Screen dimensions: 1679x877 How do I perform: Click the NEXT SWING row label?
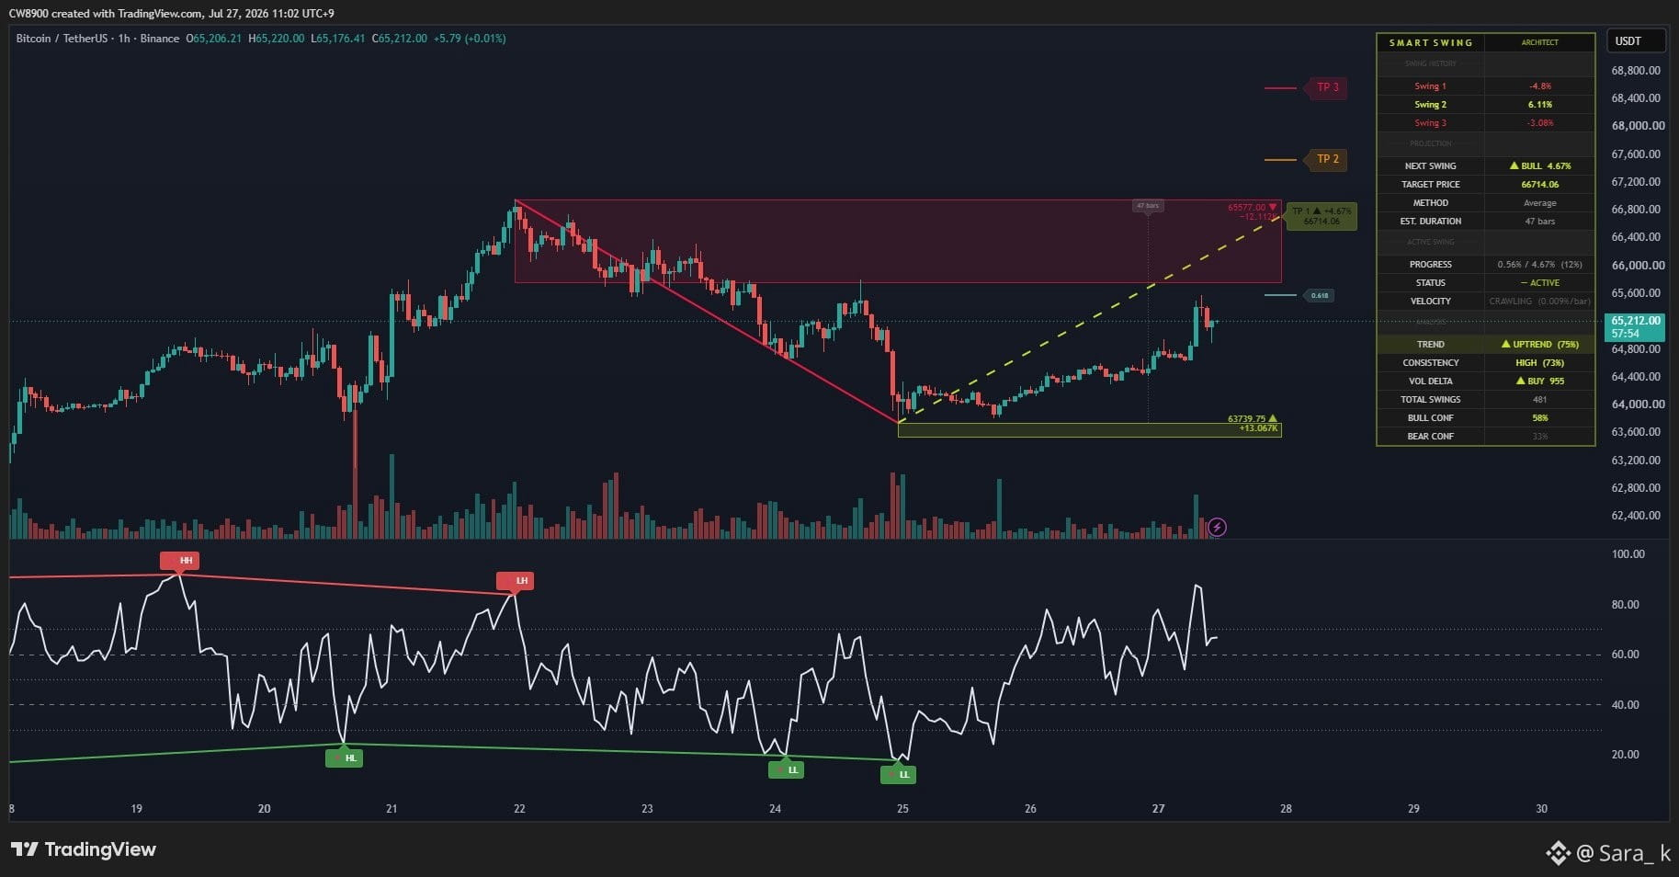(1430, 166)
